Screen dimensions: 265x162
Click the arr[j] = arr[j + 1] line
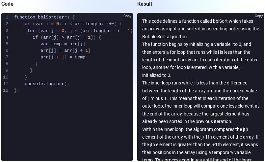tap(65, 50)
